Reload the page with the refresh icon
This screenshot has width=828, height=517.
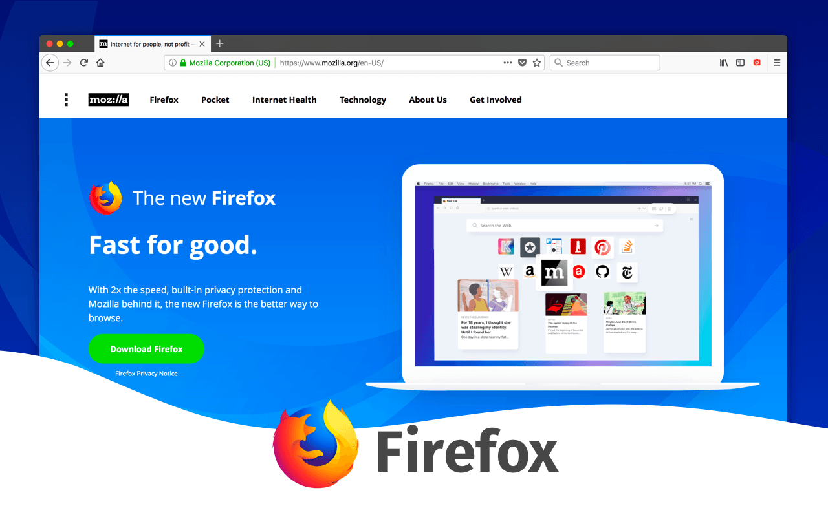[x=83, y=63]
